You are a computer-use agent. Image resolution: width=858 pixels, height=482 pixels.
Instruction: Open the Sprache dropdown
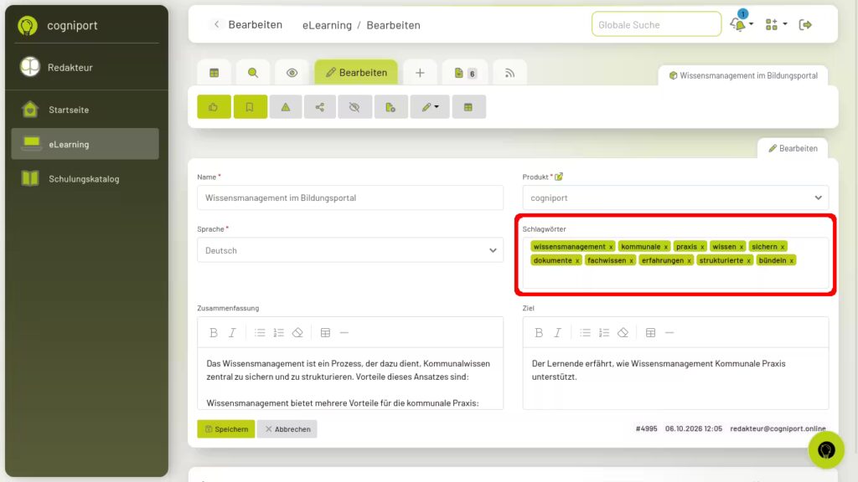tap(350, 250)
